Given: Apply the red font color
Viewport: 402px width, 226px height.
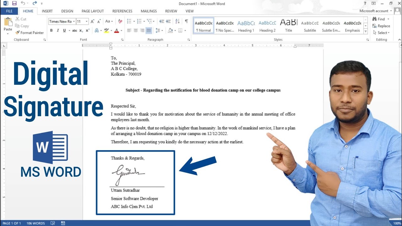Looking at the screenshot, I should (x=117, y=30).
